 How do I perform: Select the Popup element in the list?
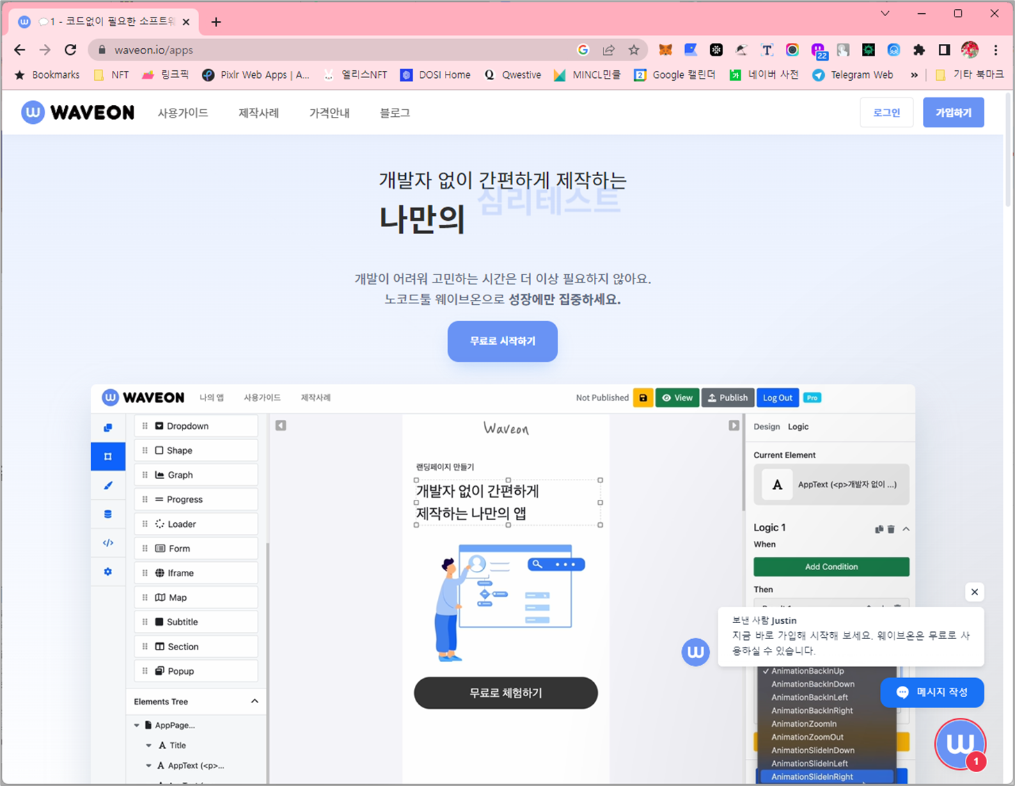[196, 671]
